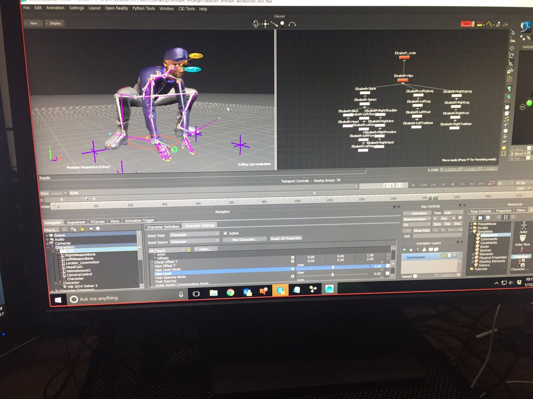Switch to the Character Definition tab
The height and width of the screenshot is (399, 533).
[163, 227]
